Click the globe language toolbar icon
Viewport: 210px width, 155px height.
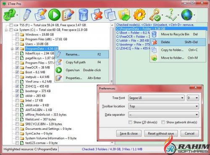(x=187, y=15)
